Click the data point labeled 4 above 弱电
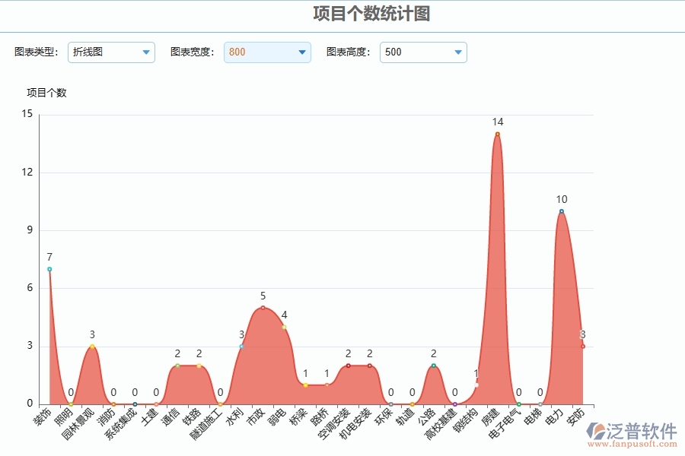This screenshot has width=685, height=456. (284, 326)
